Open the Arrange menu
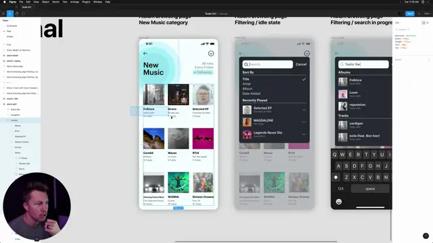This screenshot has width=433, height=243. 74,2
